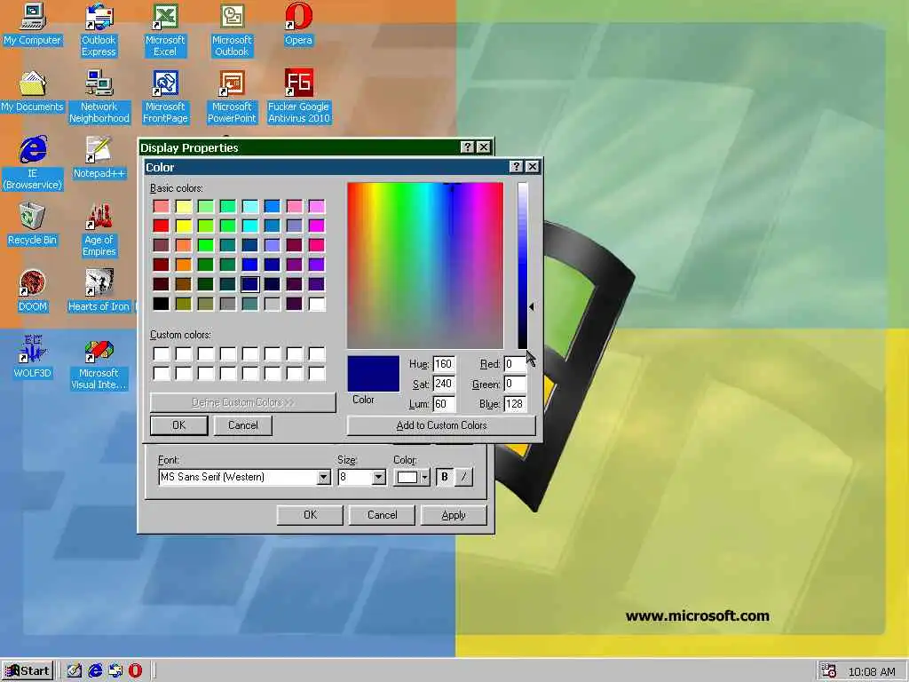Open the Recycle Bin
The width and height of the screenshot is (909, 682).
tap(33, 225)
